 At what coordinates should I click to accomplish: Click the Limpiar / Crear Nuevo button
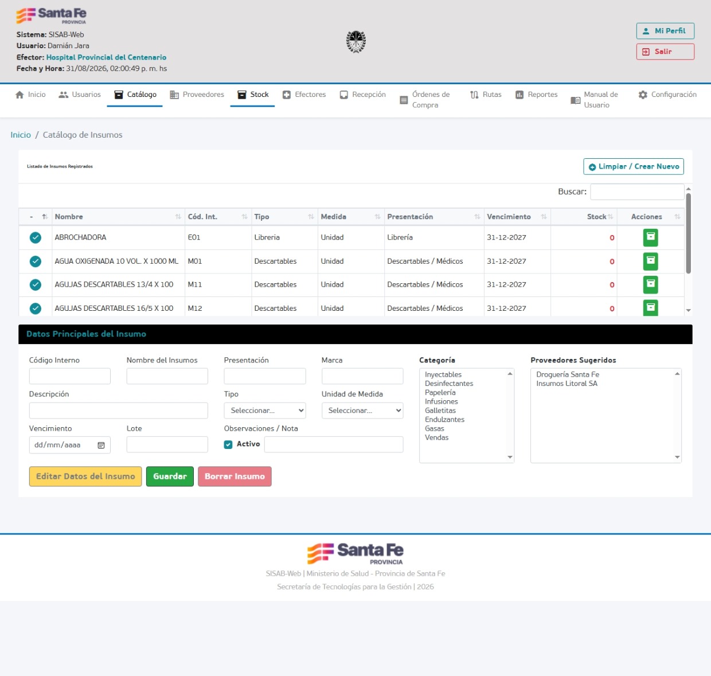point(634,166)
